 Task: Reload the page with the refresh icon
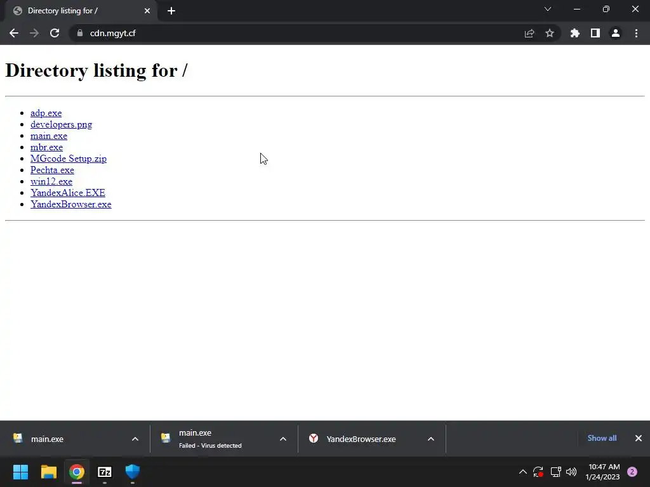coord(55,33)
